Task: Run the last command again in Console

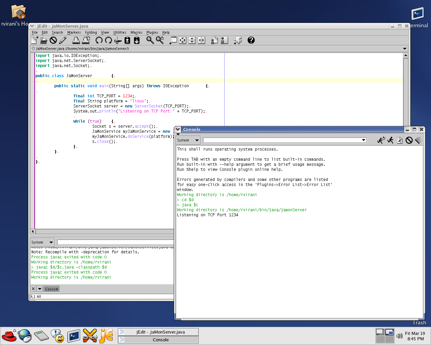Action: tap(381, 140)
